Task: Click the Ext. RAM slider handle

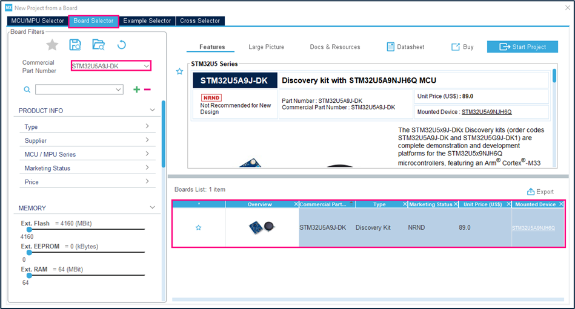Action: [x=29, y=275]
